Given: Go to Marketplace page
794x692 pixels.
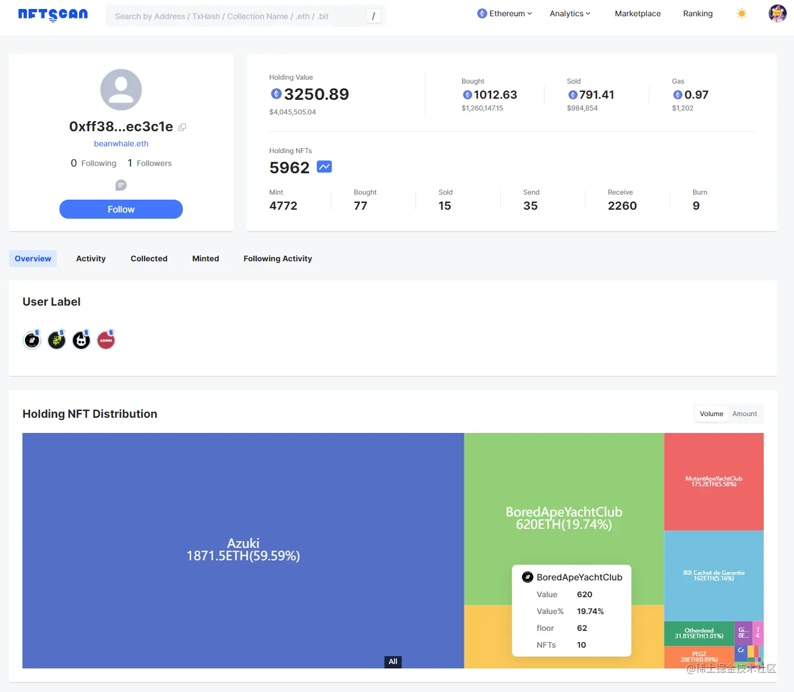Looking at the screenshot, I should [x=638, y=13].
